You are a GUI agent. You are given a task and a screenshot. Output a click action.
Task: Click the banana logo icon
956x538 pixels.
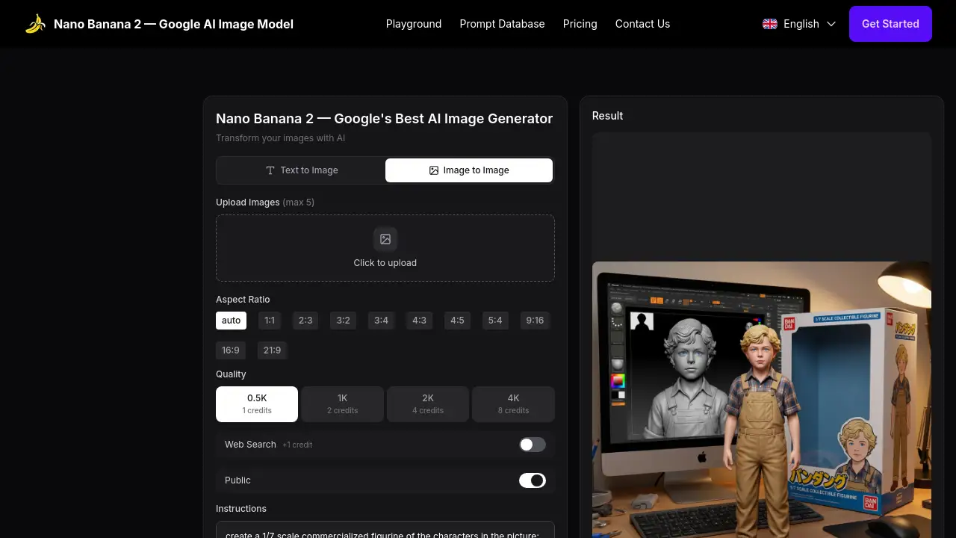[35, 24]
